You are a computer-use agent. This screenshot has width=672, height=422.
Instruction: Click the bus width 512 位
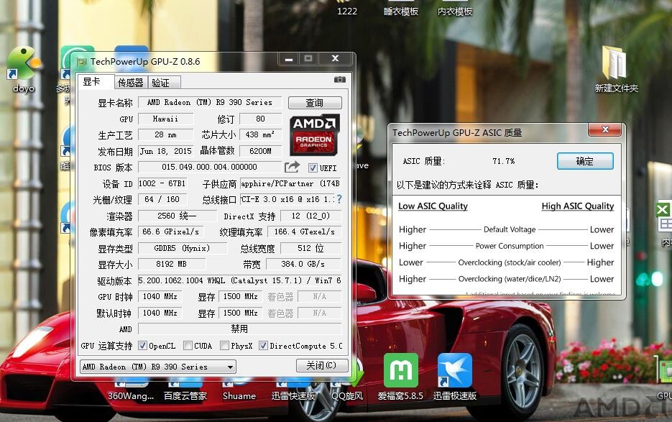[x=310, y=248]
